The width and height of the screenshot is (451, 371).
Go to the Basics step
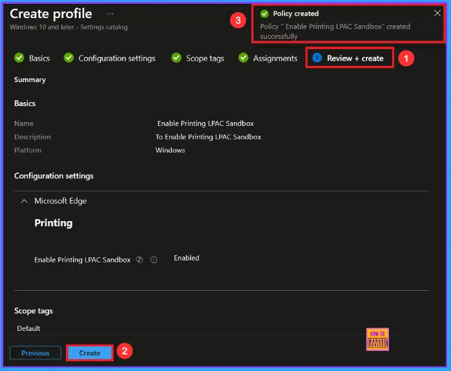(39, 58)
